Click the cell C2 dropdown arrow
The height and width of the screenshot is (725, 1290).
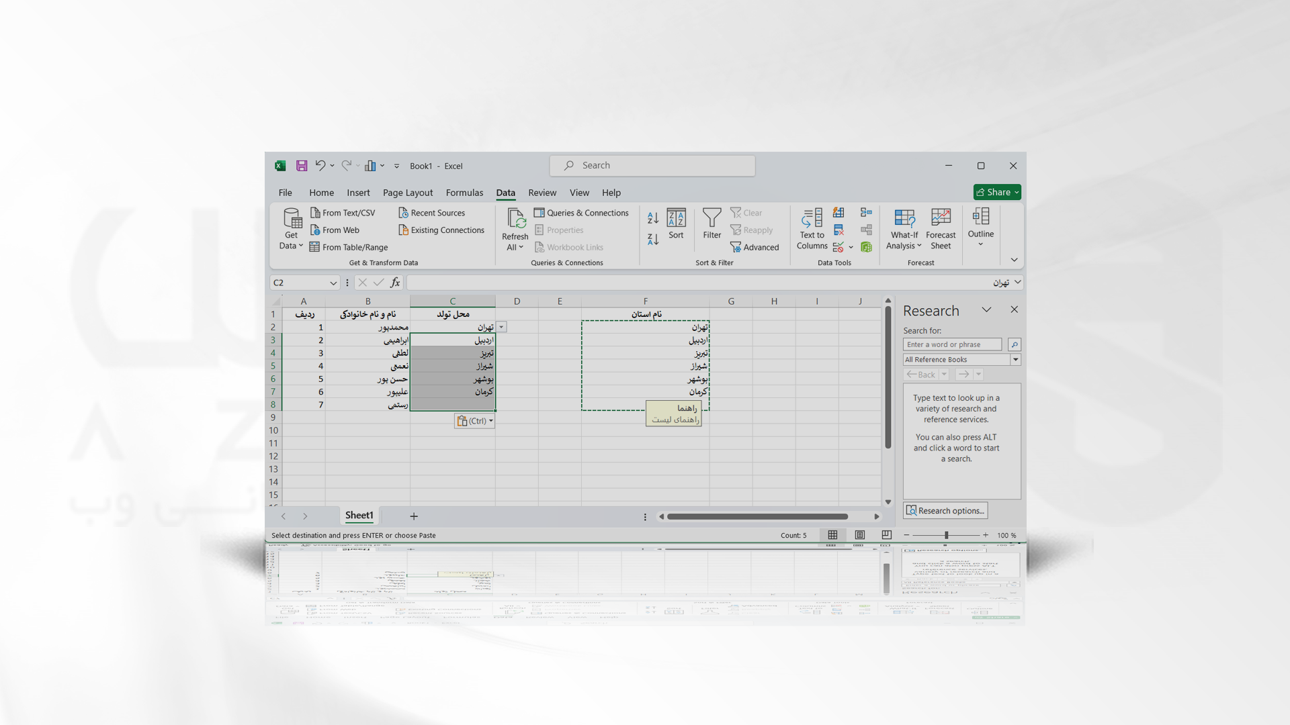(x=501, y=327)
